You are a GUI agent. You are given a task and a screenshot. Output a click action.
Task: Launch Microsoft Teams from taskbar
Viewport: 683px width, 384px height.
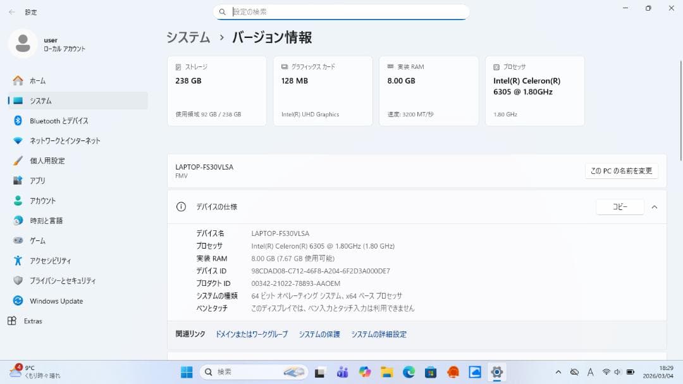click(x=342, y=372)
